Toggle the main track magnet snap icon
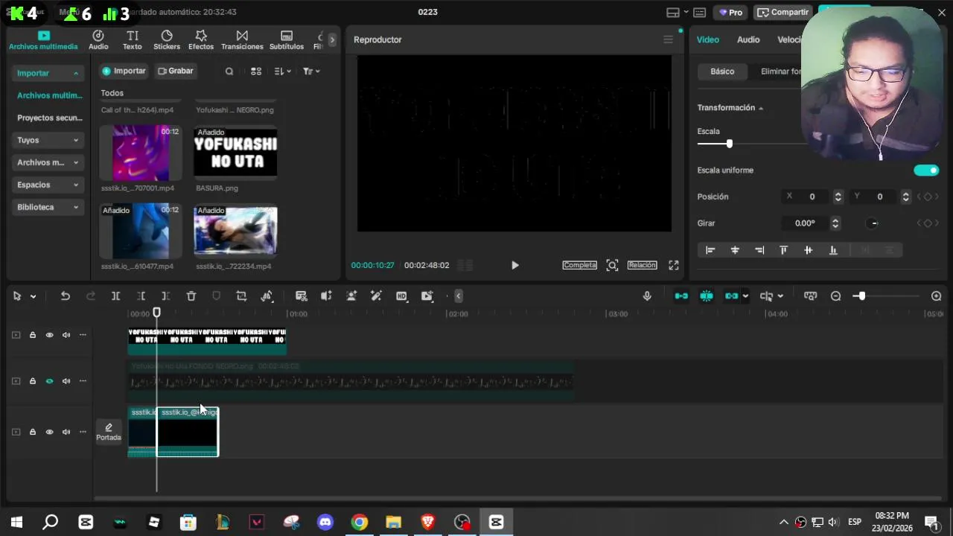This screenshot has height=536, width=953. [681, 296]
